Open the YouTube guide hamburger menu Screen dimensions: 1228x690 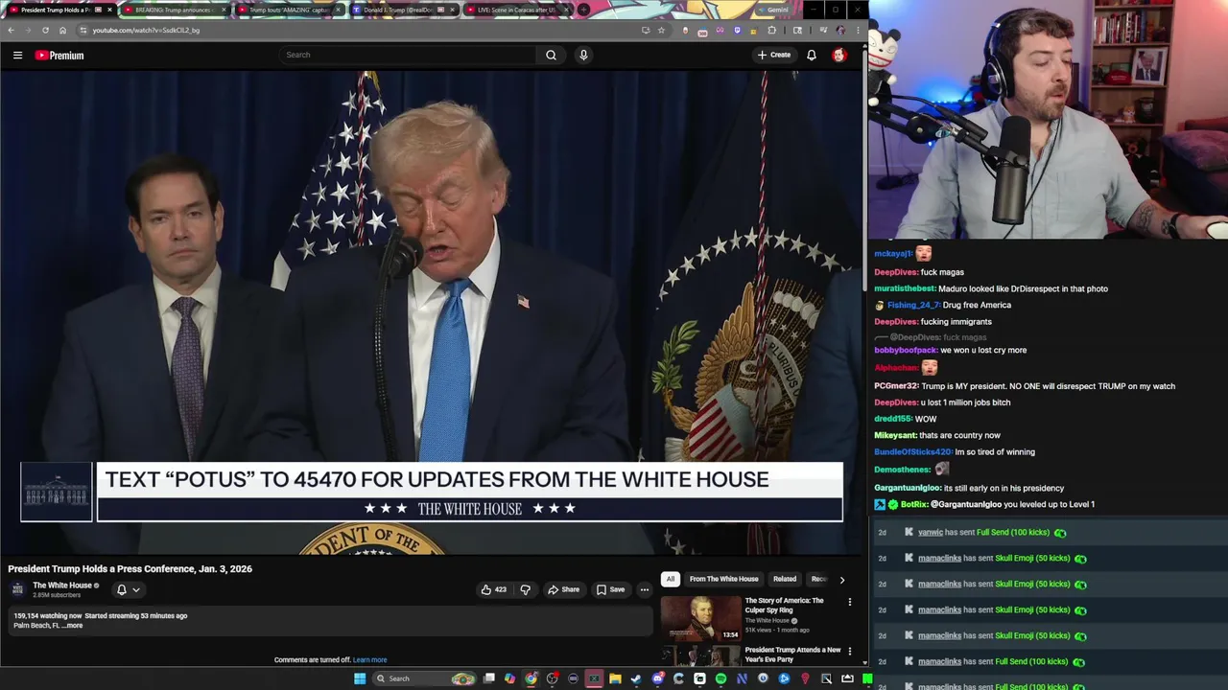click(x=17, y=56)
